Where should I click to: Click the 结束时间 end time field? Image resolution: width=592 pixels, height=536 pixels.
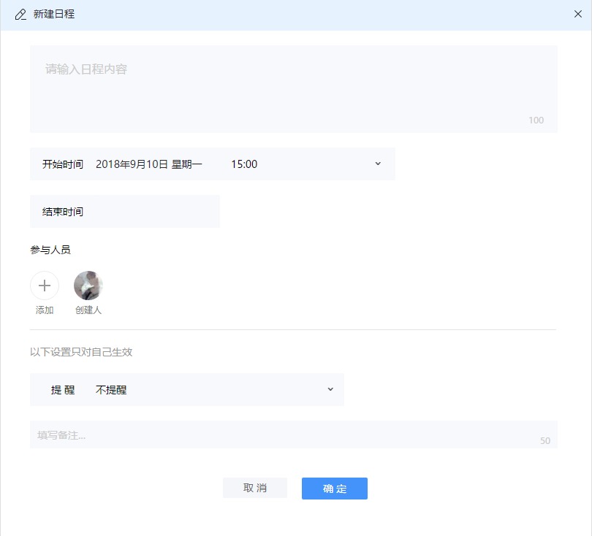point(124,211)
